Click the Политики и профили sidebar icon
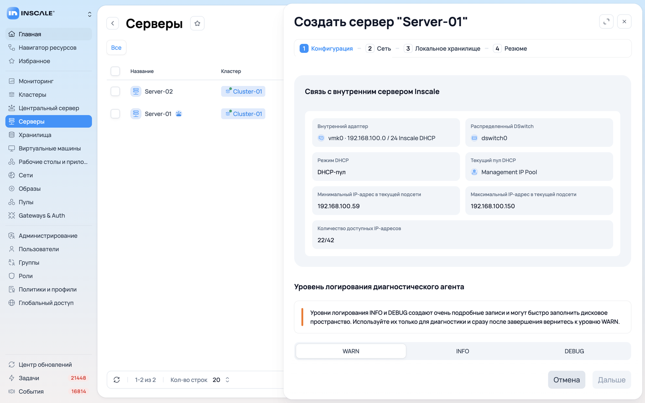Viewport: 645px width, 403px height. [x=12, y=289]
